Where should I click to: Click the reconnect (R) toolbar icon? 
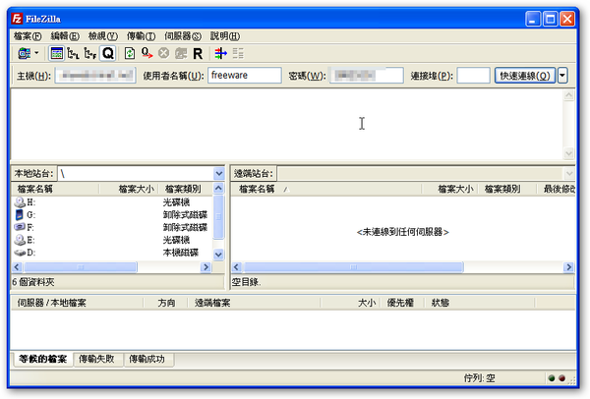point(198,54)
